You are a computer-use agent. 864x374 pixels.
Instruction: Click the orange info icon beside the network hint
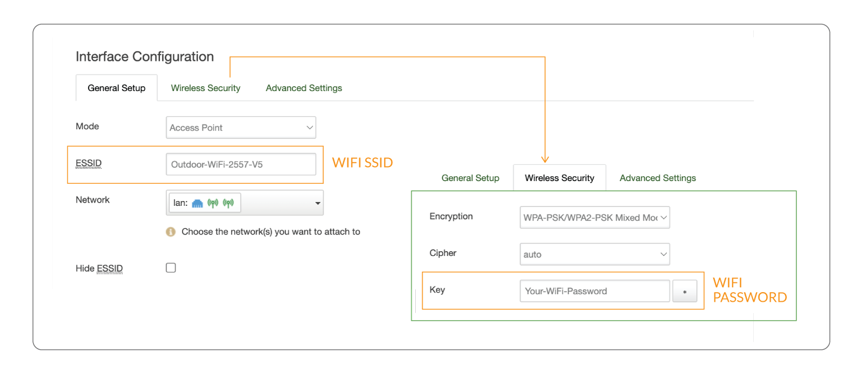click(171, 232)
